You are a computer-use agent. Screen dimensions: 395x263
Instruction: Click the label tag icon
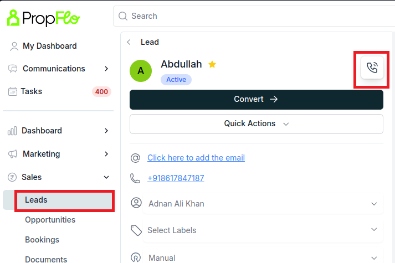(x=136, y=230)
